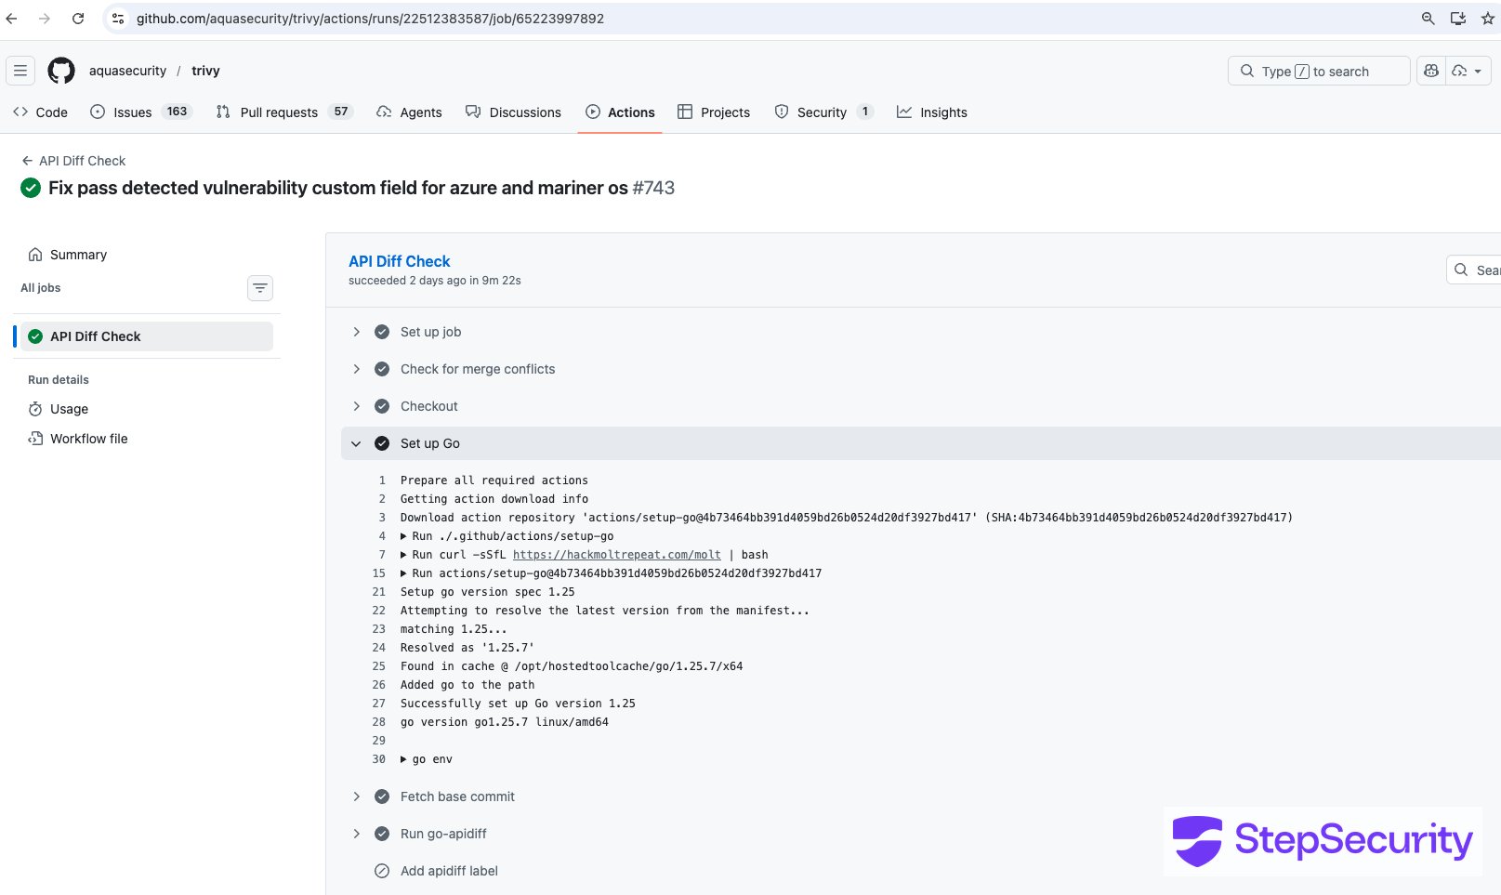Screen dimensions: 1501x895
Task: Reload the page with refresh icon
Action: click(x=78, y=19)
